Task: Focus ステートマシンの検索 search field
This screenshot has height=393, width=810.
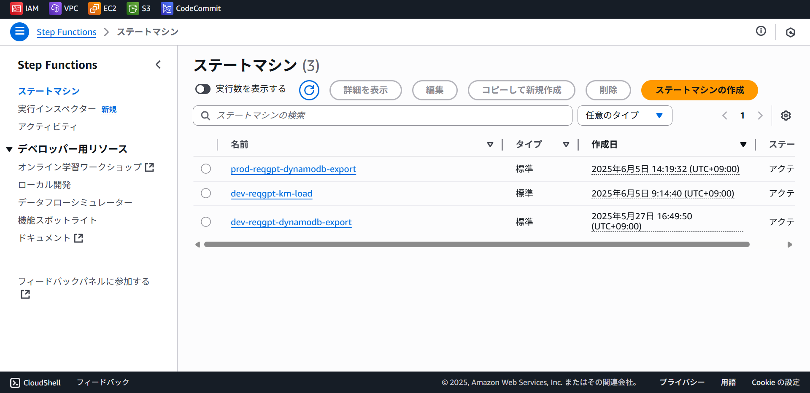Action: [382, 116]
